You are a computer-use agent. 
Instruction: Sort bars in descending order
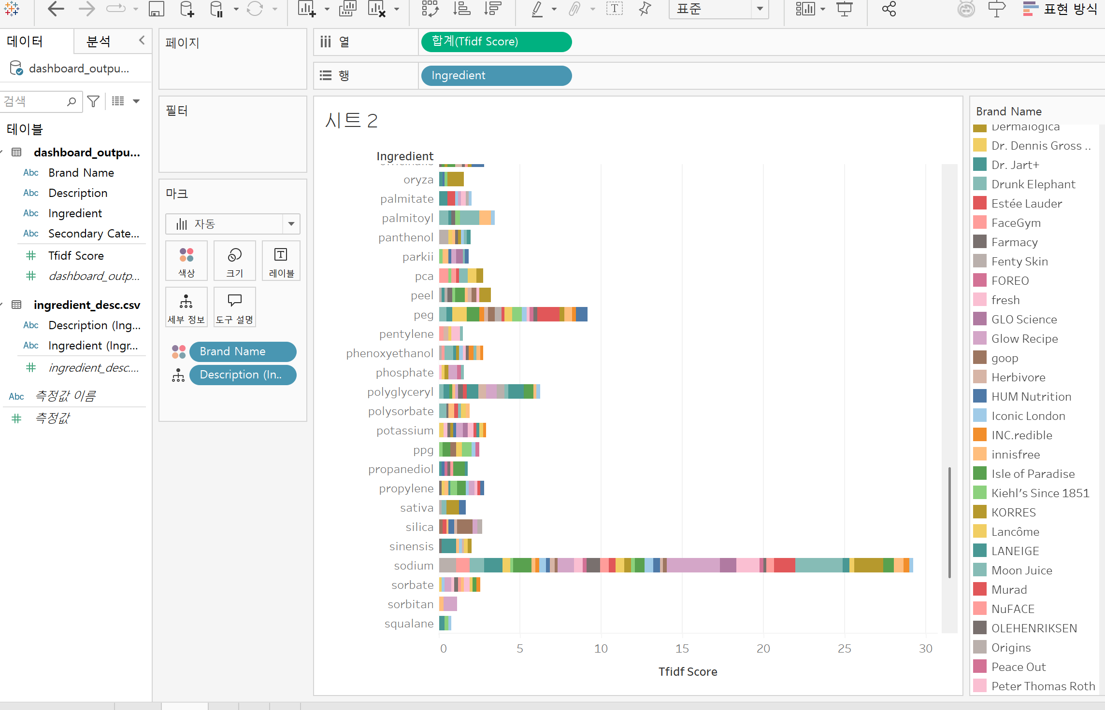click(x=492, y=9)
